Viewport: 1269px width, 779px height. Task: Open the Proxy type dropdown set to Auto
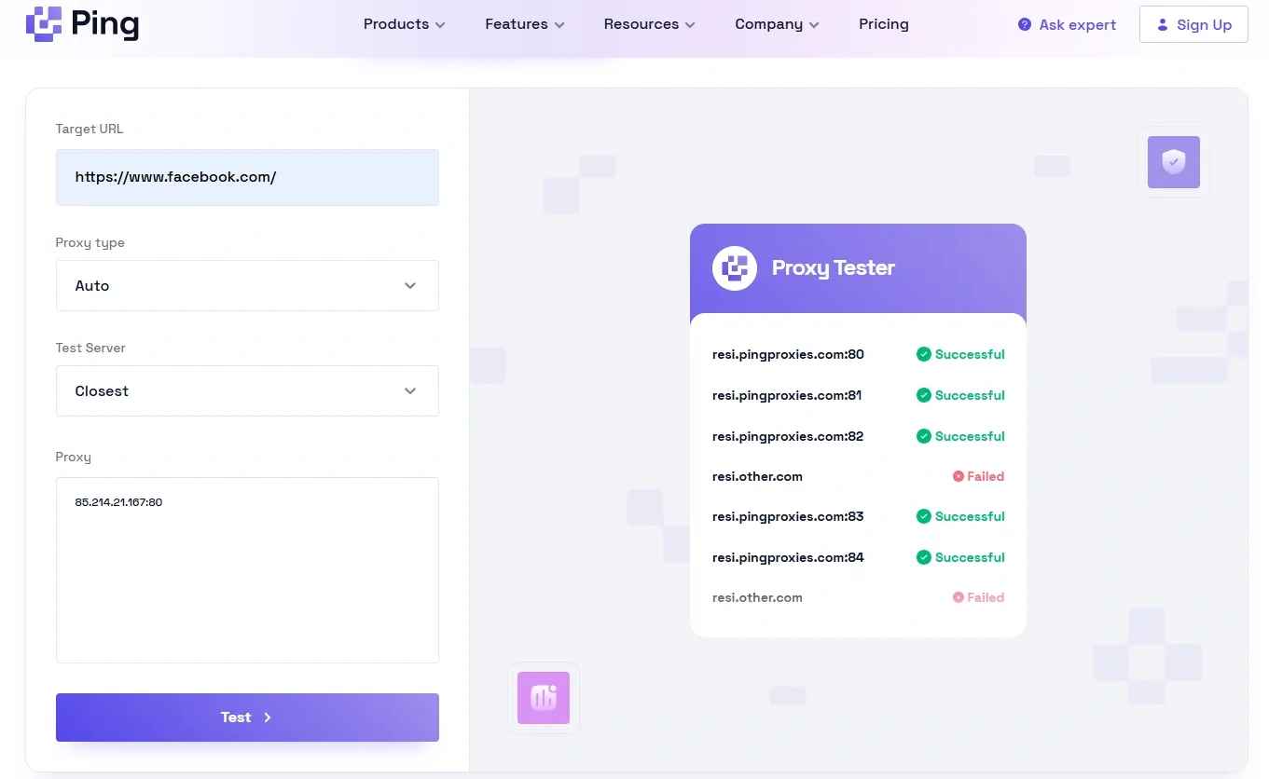point(247,286)
